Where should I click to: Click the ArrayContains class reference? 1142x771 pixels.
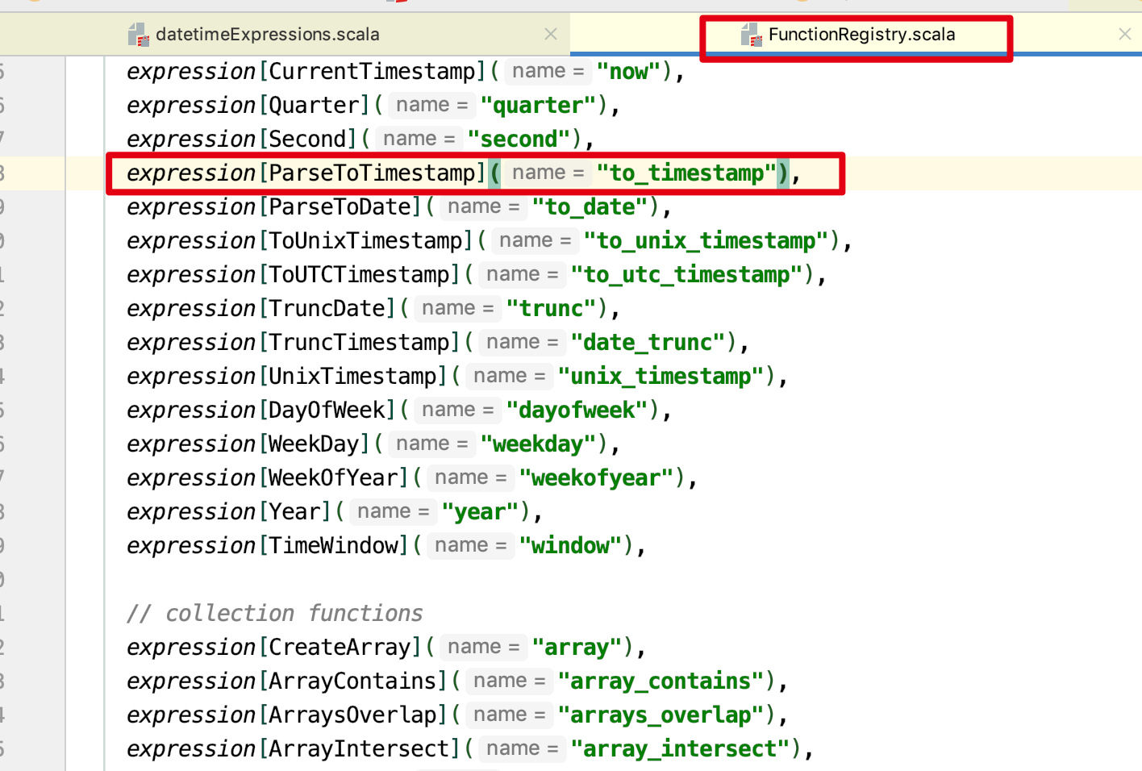point(352,681)
